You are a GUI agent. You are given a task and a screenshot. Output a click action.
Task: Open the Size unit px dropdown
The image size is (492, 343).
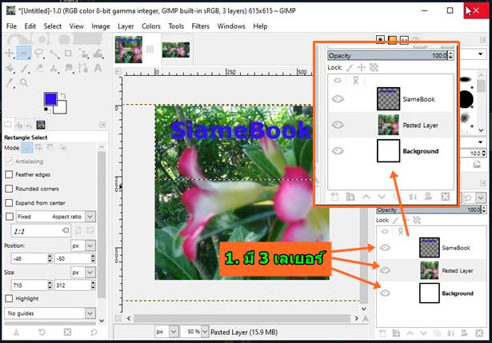tap(83, 273)
